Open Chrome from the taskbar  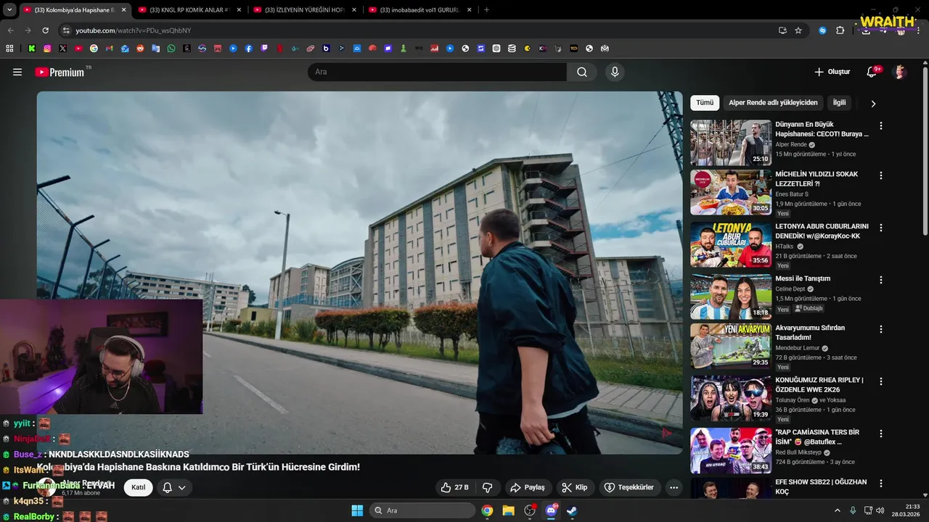[x=487, y=510]
